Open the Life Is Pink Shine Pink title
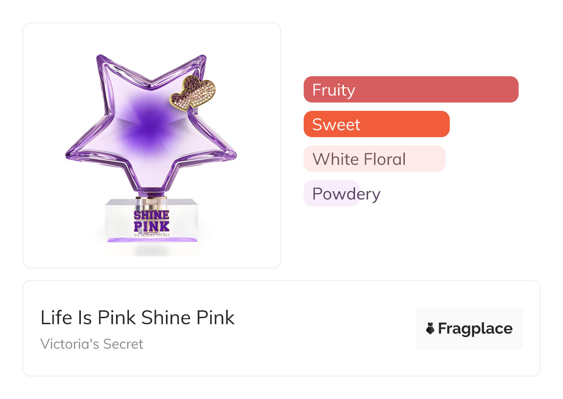Viewport: 563px width, 399px height. 137,318
